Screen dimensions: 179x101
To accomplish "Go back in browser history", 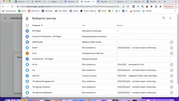I will [3, 6].
